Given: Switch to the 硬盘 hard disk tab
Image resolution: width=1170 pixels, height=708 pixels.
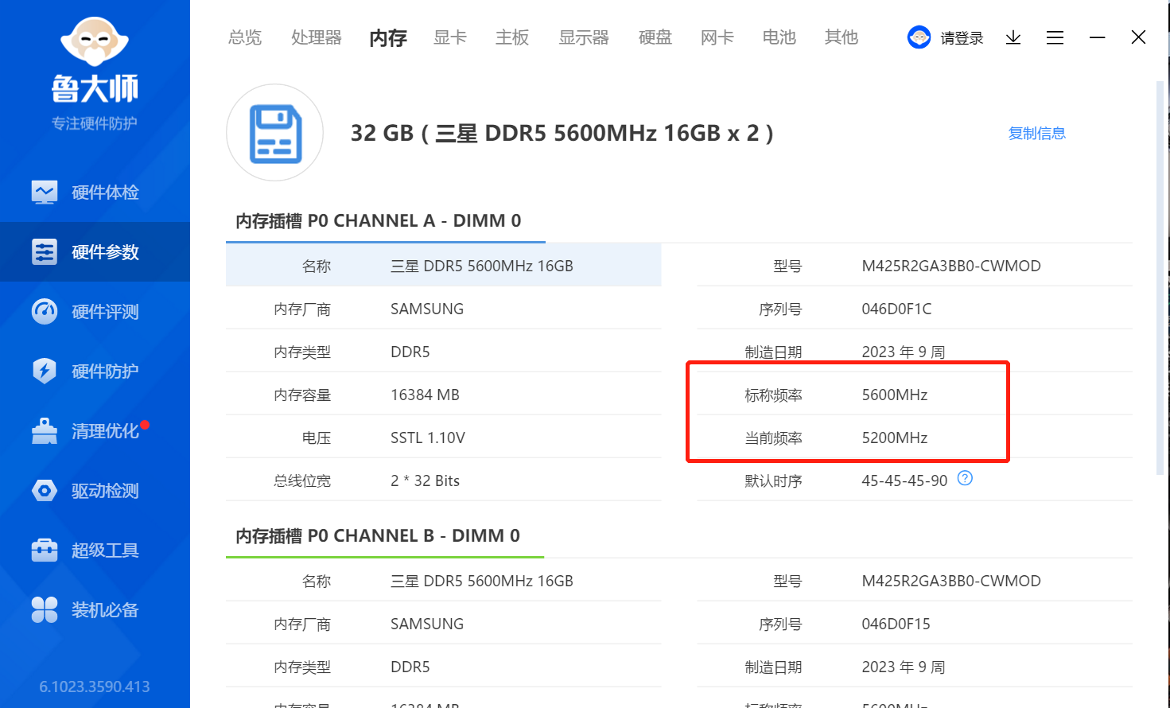Looking at the screenshot, I should (x=655, y=37).
